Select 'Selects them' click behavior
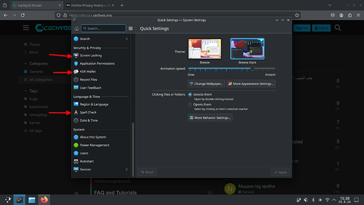This screenshot has height=205, width=364. 190,95
